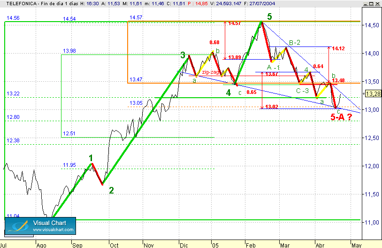382x248 pixels.
Task: Select the green wave label '1'
Action: tap(91, 158)
